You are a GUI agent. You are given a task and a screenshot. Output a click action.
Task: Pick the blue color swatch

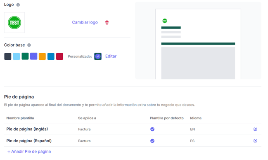pos(51,56)
